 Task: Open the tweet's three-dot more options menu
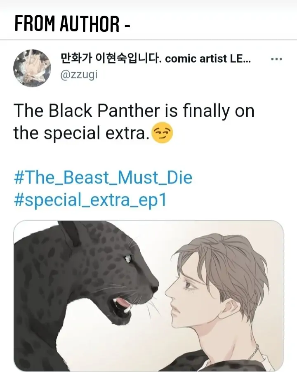(x=277, y=59)
